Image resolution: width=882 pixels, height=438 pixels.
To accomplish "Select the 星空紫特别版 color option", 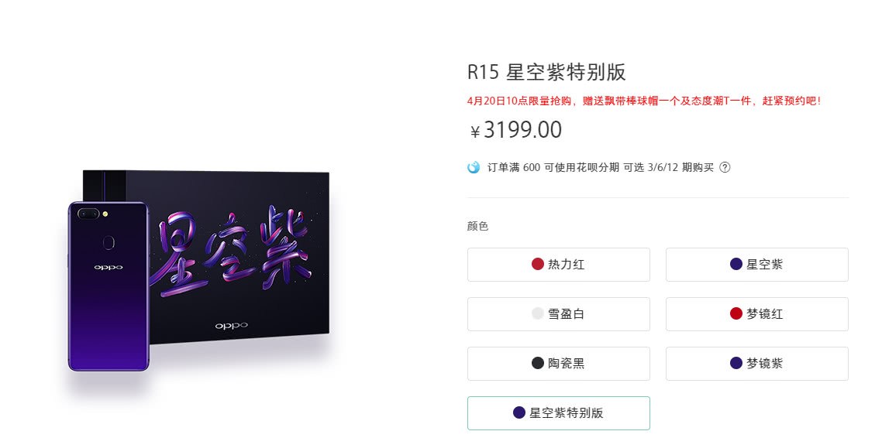I will click(558, 413).
